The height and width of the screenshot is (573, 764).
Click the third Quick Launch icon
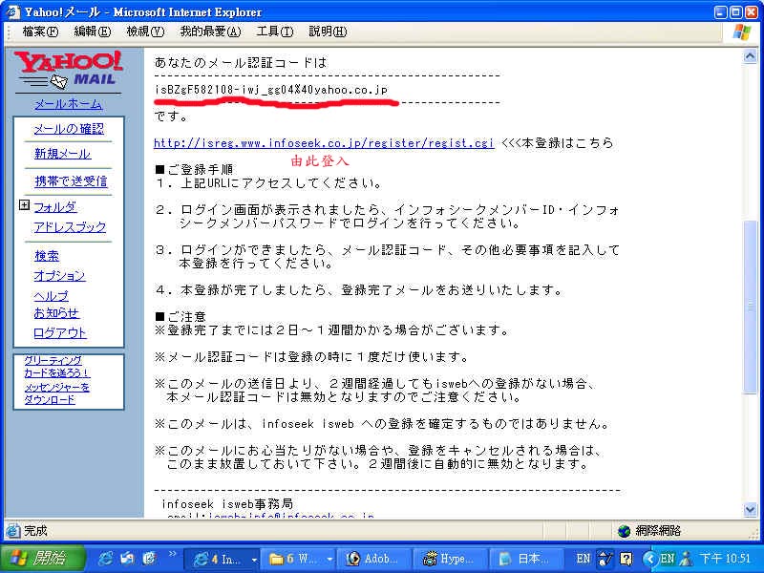click(x=150, y=559)
